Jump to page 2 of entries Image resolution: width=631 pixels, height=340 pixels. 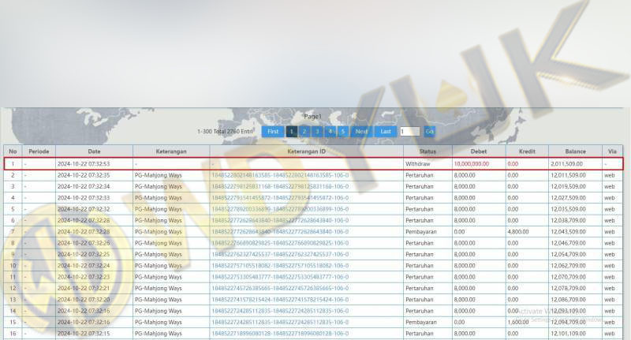click(x=304, y=132)
